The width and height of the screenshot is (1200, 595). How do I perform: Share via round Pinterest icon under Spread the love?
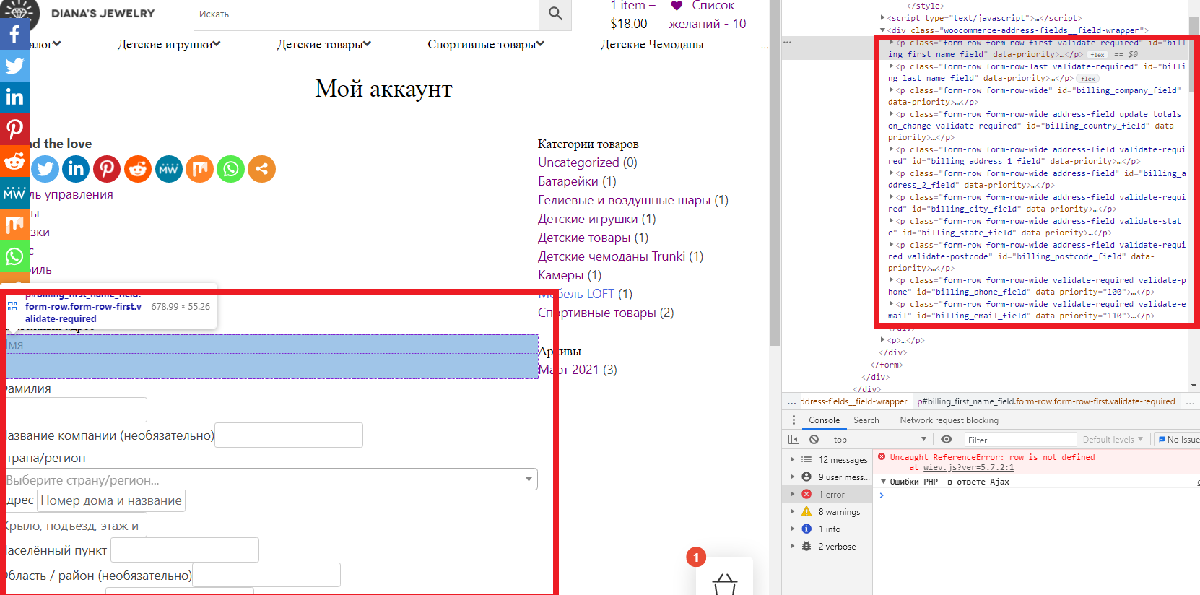pyautogui.click(x=107, y=169)
